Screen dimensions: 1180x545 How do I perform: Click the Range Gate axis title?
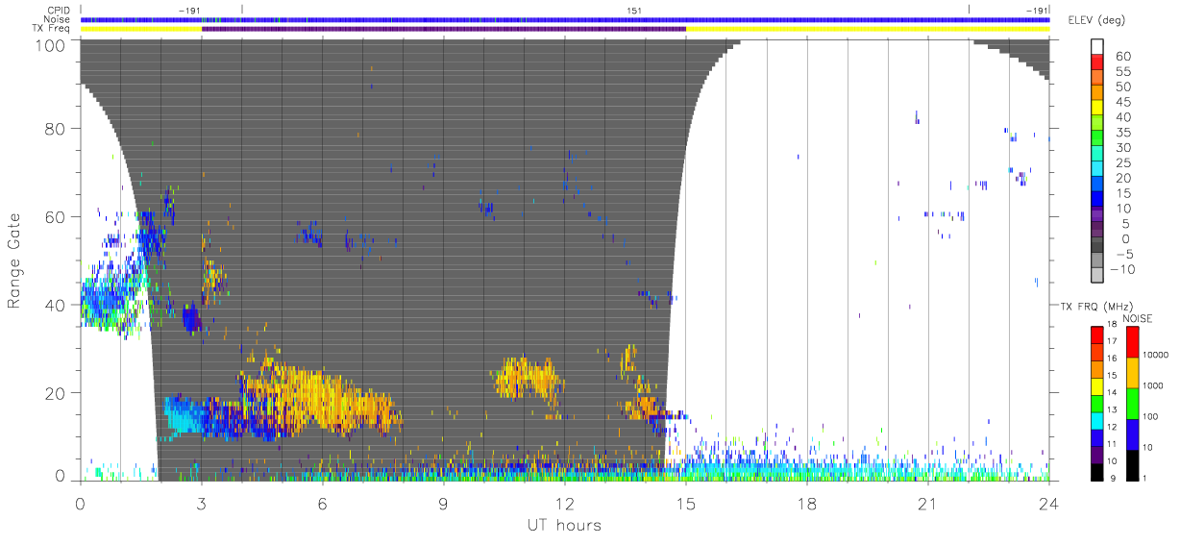pyautogui.click(x=14, y=261)
